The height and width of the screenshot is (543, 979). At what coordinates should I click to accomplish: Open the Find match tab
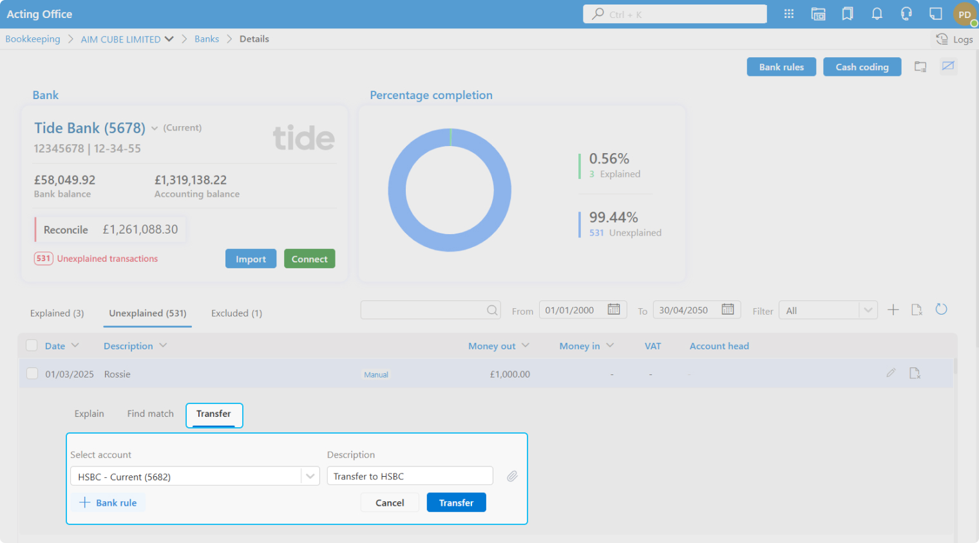(x=150, y=414)
